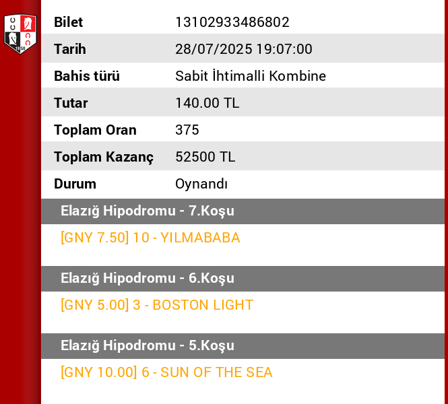Click the total odds value 375
448x404 pixels.
[x=187, y=130]
